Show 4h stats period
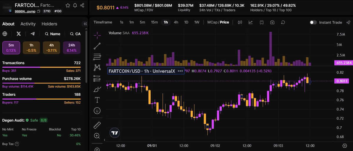 coord(51,48)
